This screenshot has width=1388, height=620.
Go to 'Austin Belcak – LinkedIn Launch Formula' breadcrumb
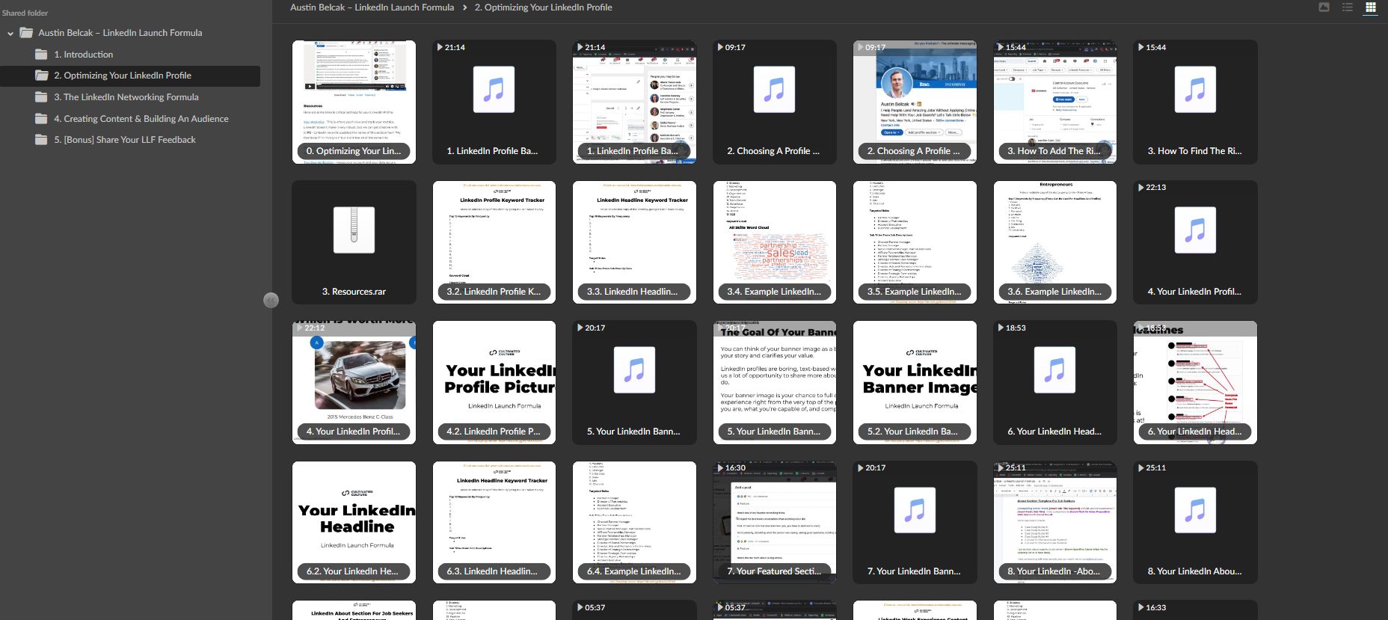pos(372,7)
